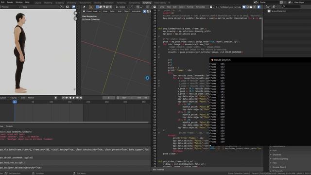Screen dimensions: 311x175
Task: Open the Help menu
Action: 27,2
